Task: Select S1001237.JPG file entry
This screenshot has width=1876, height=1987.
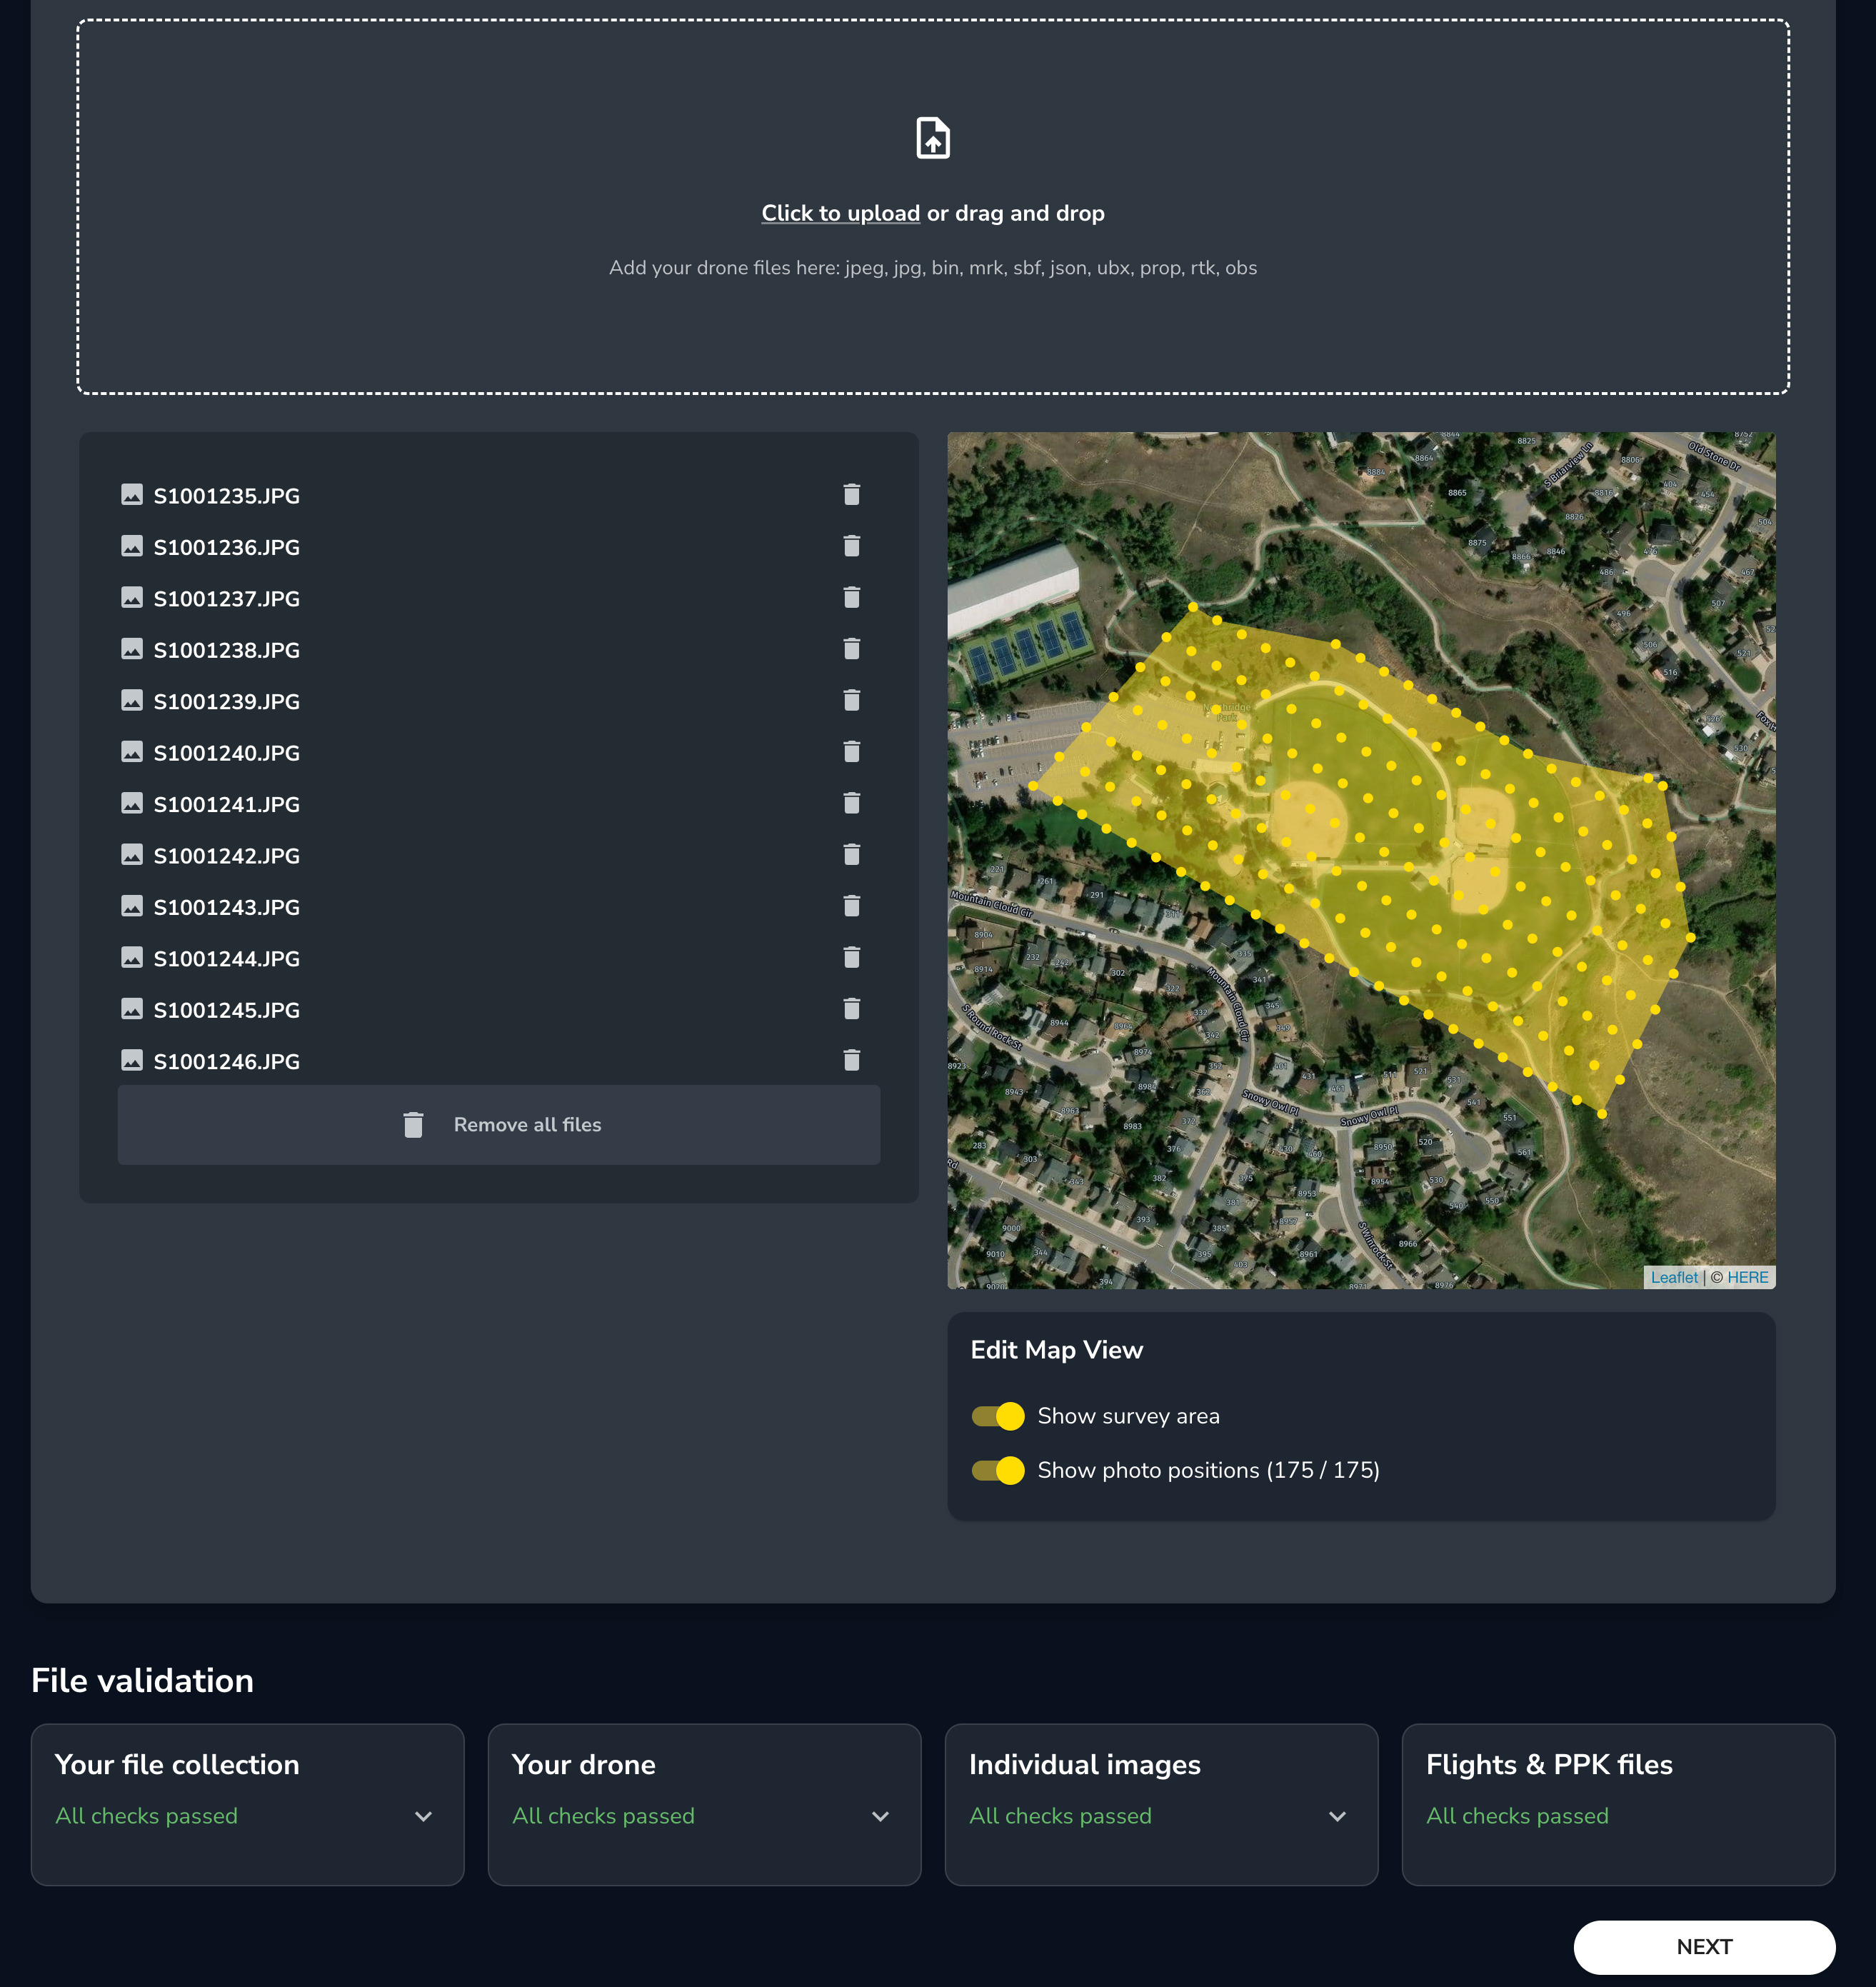Action: coord(226,599)
